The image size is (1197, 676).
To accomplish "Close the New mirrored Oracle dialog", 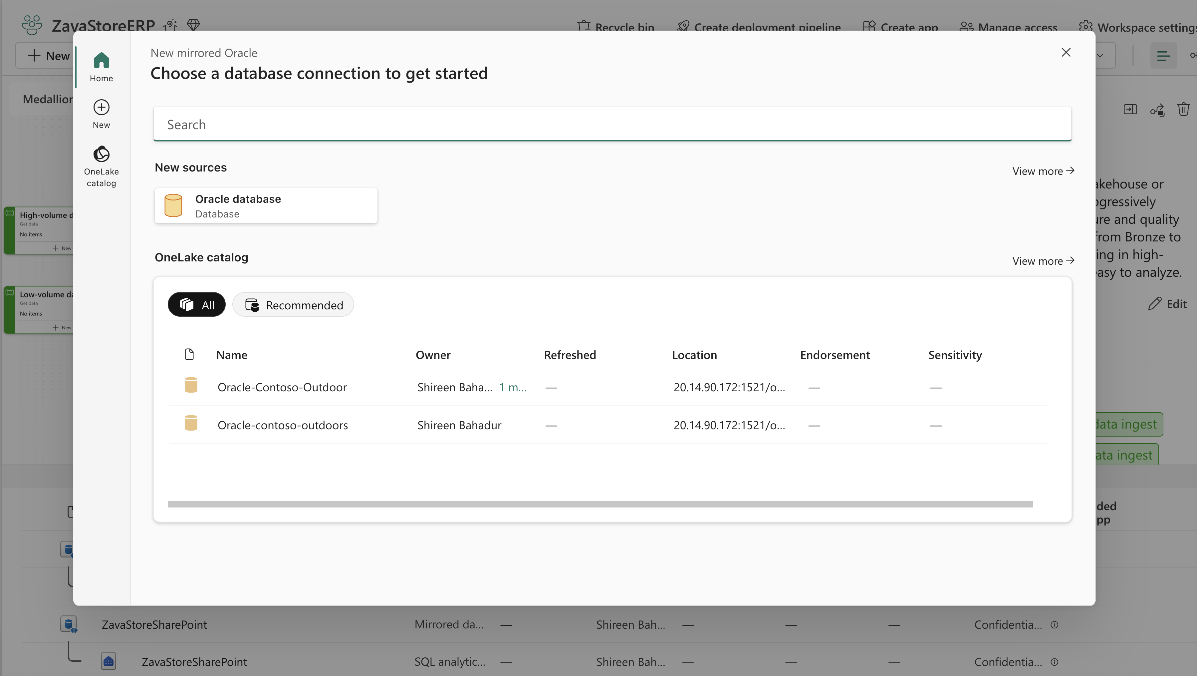I will pos(1066,53).
